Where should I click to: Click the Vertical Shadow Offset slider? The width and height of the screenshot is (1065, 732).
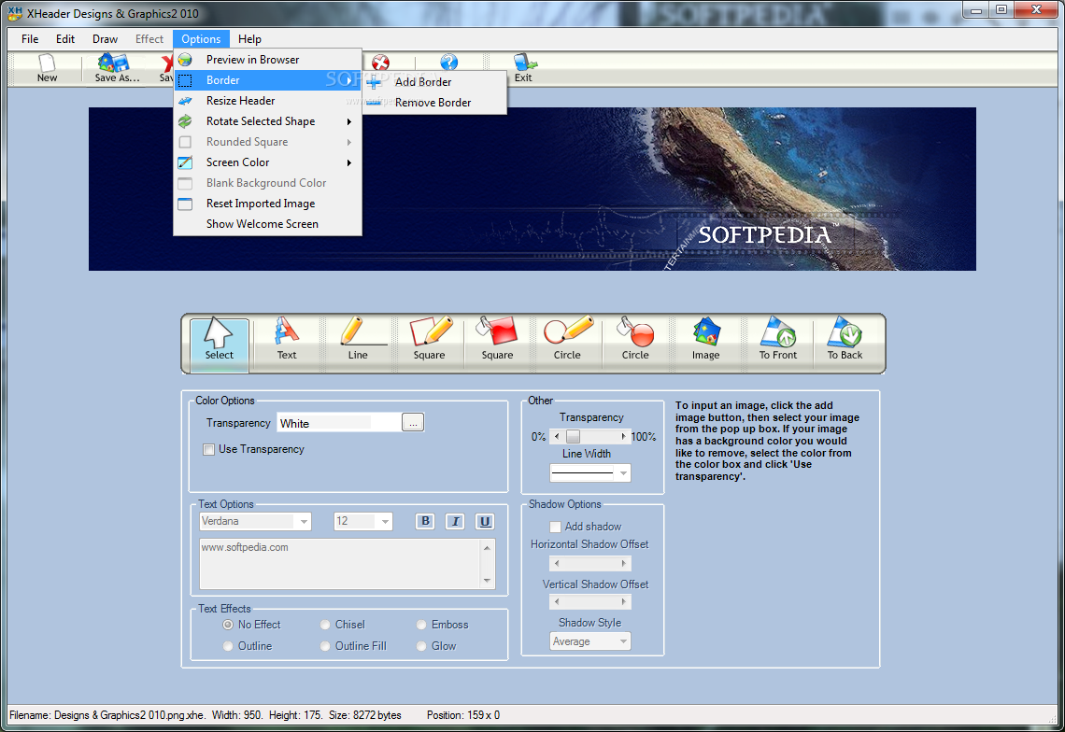coord(589,601)
